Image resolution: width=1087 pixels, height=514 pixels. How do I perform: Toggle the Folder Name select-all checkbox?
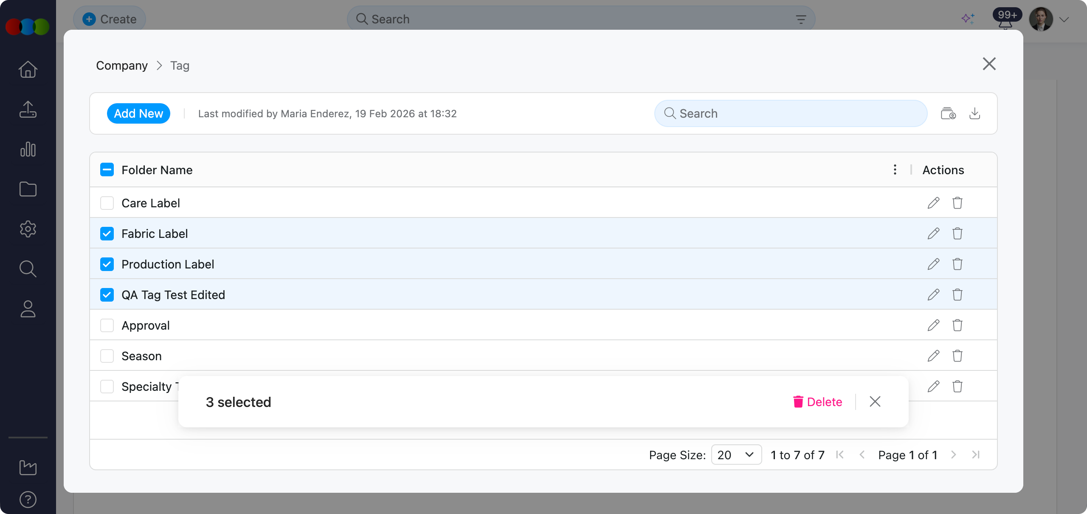click(107, 170)
